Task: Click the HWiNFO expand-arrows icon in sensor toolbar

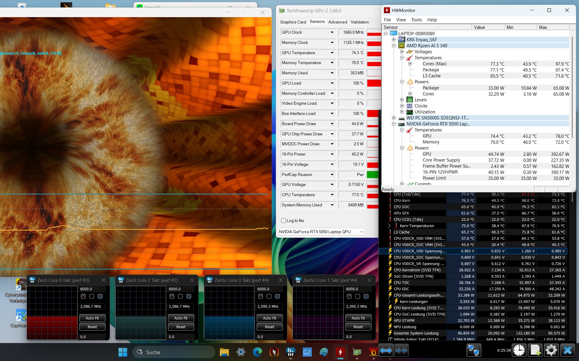Action: (386, 350)
